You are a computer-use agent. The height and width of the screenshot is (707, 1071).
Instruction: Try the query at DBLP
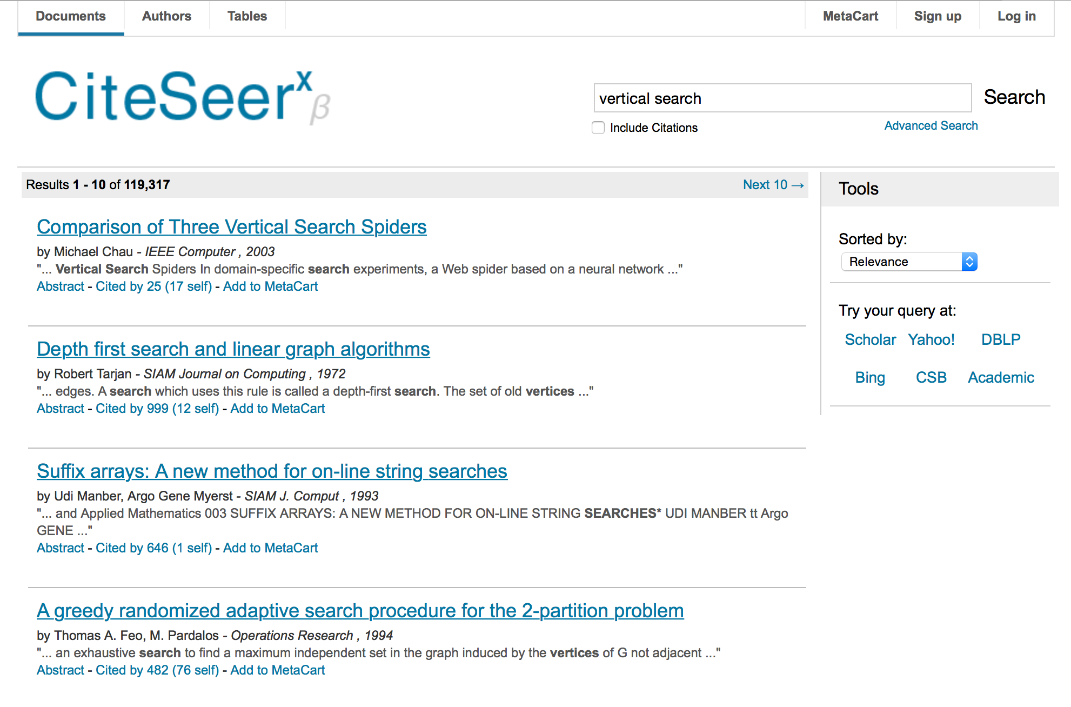point(1001,339)
